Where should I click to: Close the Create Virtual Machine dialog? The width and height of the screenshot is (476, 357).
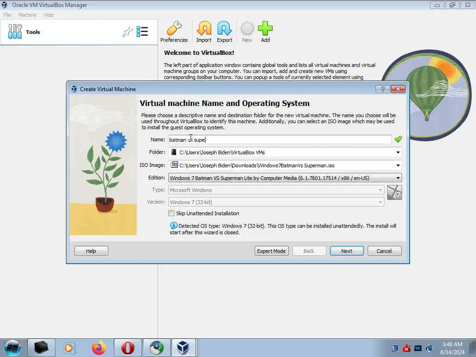click(398, 89)
